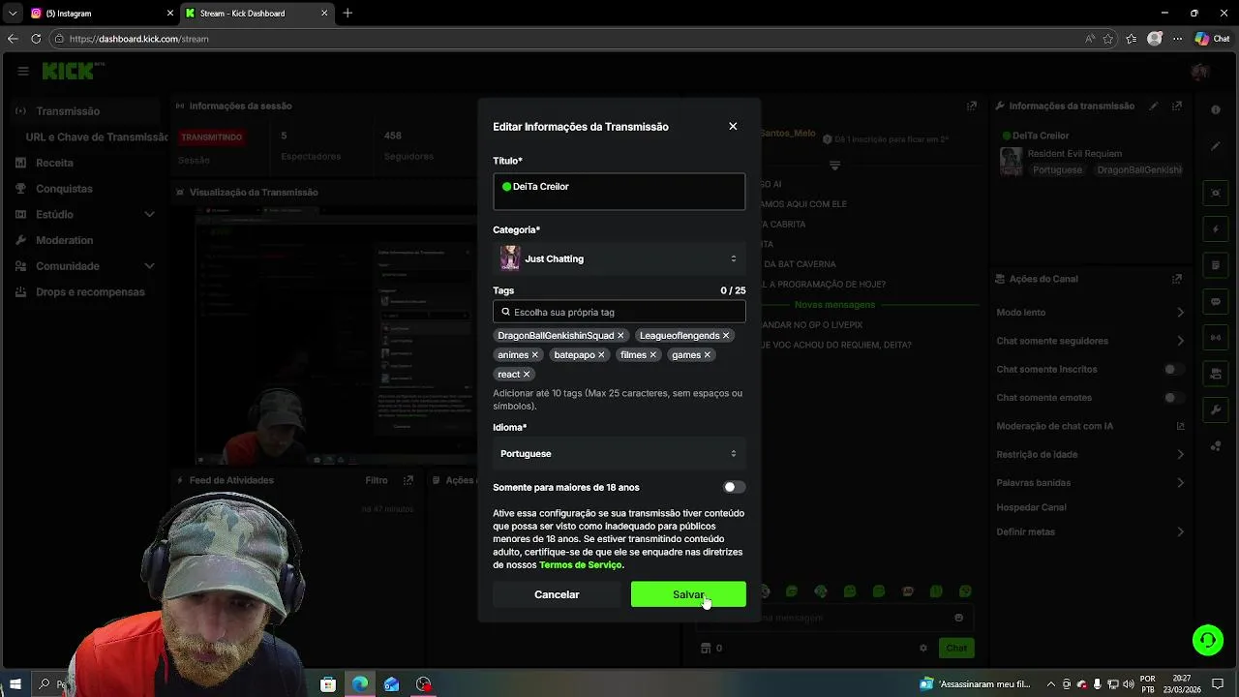This screenshot has height=697, width=1239.
Task: Click the Título text field
Action: click(x=619, y=192)
